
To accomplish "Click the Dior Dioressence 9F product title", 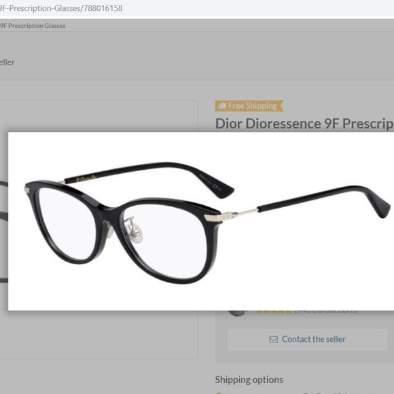I will [x=304, y=124].
